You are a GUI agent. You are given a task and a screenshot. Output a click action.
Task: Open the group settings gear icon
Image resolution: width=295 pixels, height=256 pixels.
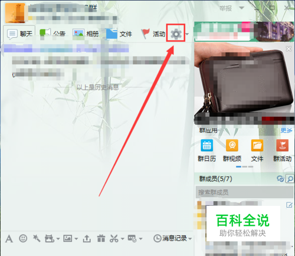click(176, 34)
